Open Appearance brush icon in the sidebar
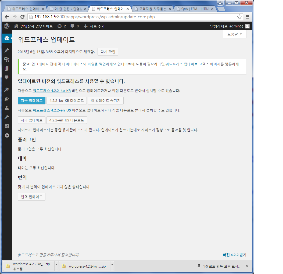Image resolution: width=283 pixels, height=274 pixels. coord(7,89)
